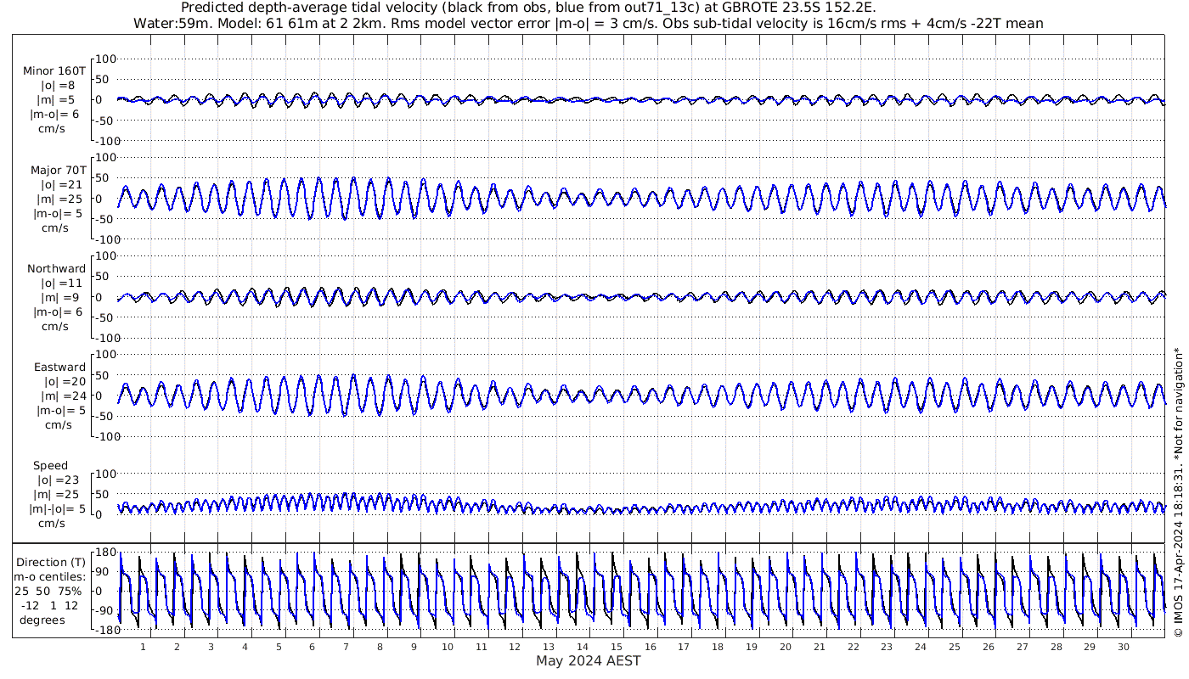Screen dimensions: 1189x679
Task: Click the 'Minor 160T' panel label
Action: point(54,71)
